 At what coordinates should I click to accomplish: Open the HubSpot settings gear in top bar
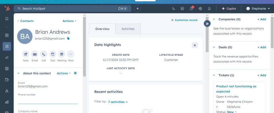[x=200, y=9]
